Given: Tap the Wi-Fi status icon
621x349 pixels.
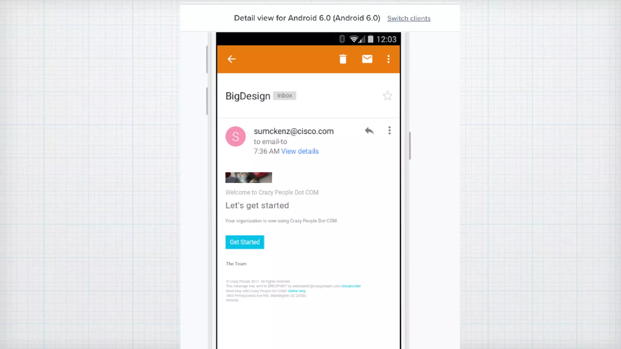Looking at the screenshot, I should coord(354,39).
